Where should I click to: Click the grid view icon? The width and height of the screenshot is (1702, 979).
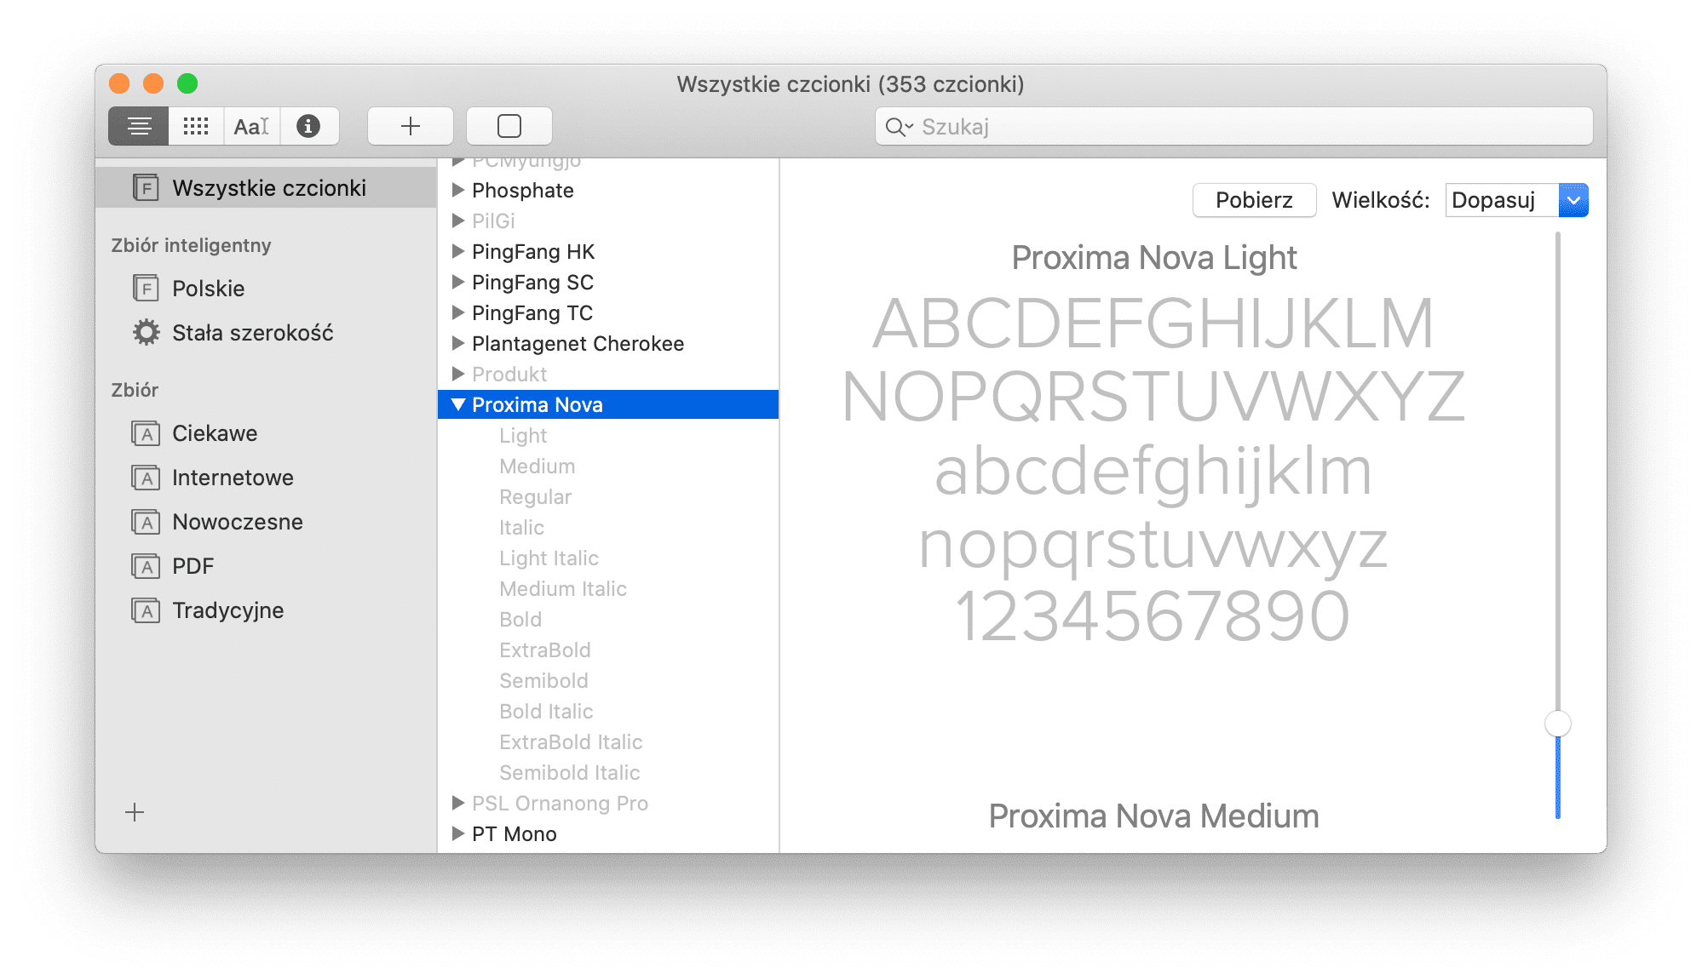pos(197,126)
